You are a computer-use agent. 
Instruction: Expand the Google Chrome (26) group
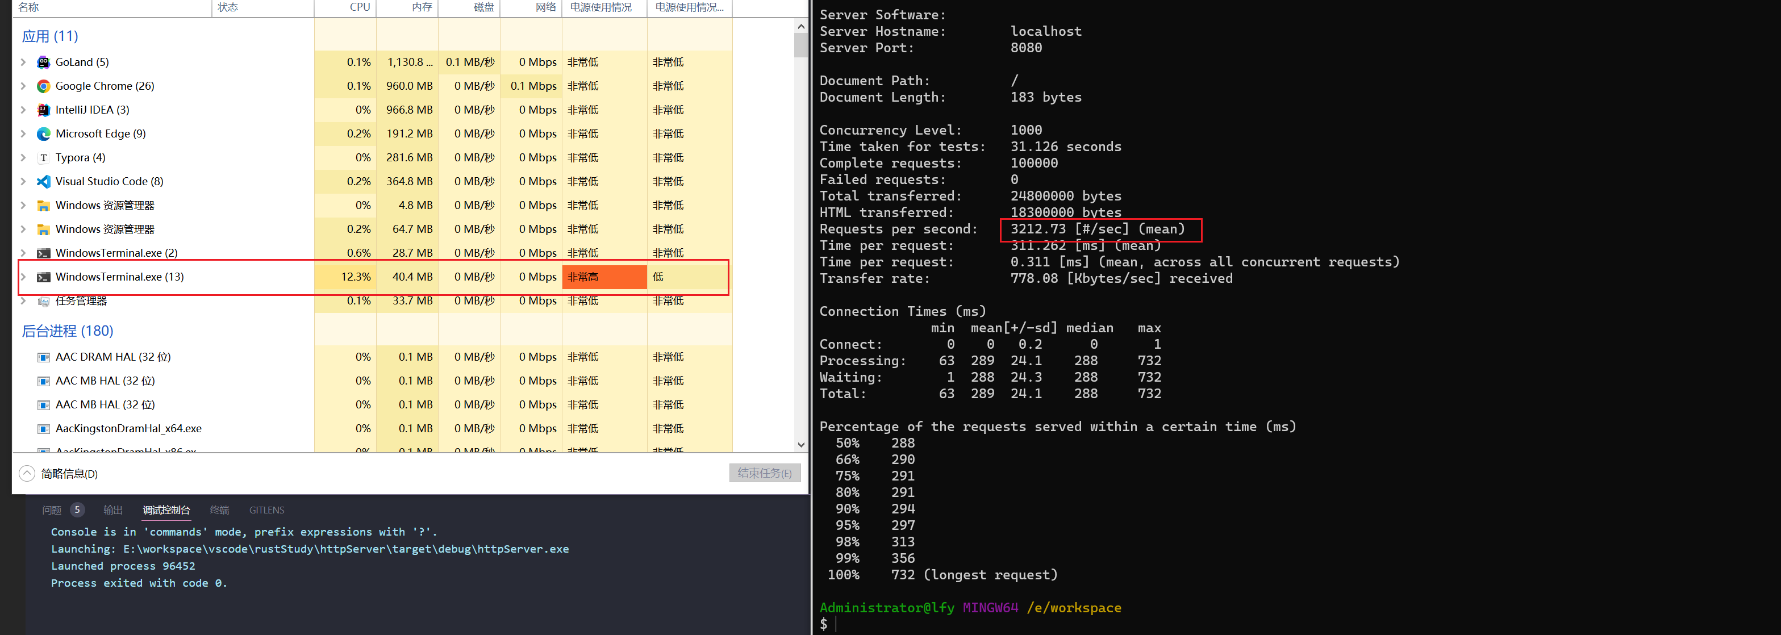[23, 86]
